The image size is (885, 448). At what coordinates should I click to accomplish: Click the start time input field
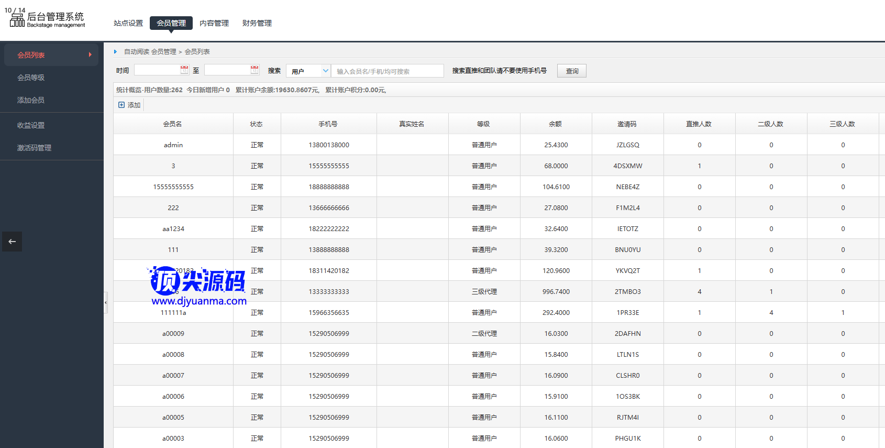click(157, 70)
